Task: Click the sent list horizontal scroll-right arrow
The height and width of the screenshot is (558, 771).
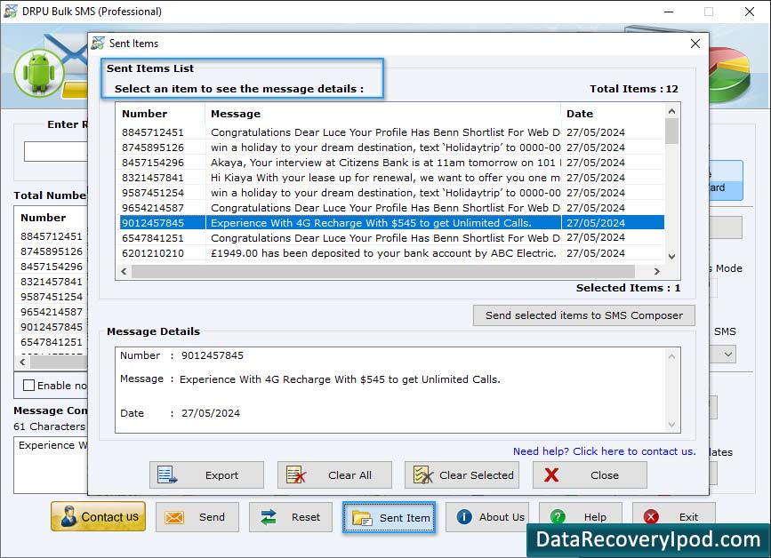Action: [x=656, y=271]
